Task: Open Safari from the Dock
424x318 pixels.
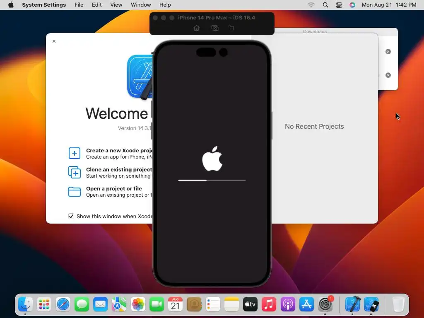Action: pyautogui.click(x=63, y=304)
